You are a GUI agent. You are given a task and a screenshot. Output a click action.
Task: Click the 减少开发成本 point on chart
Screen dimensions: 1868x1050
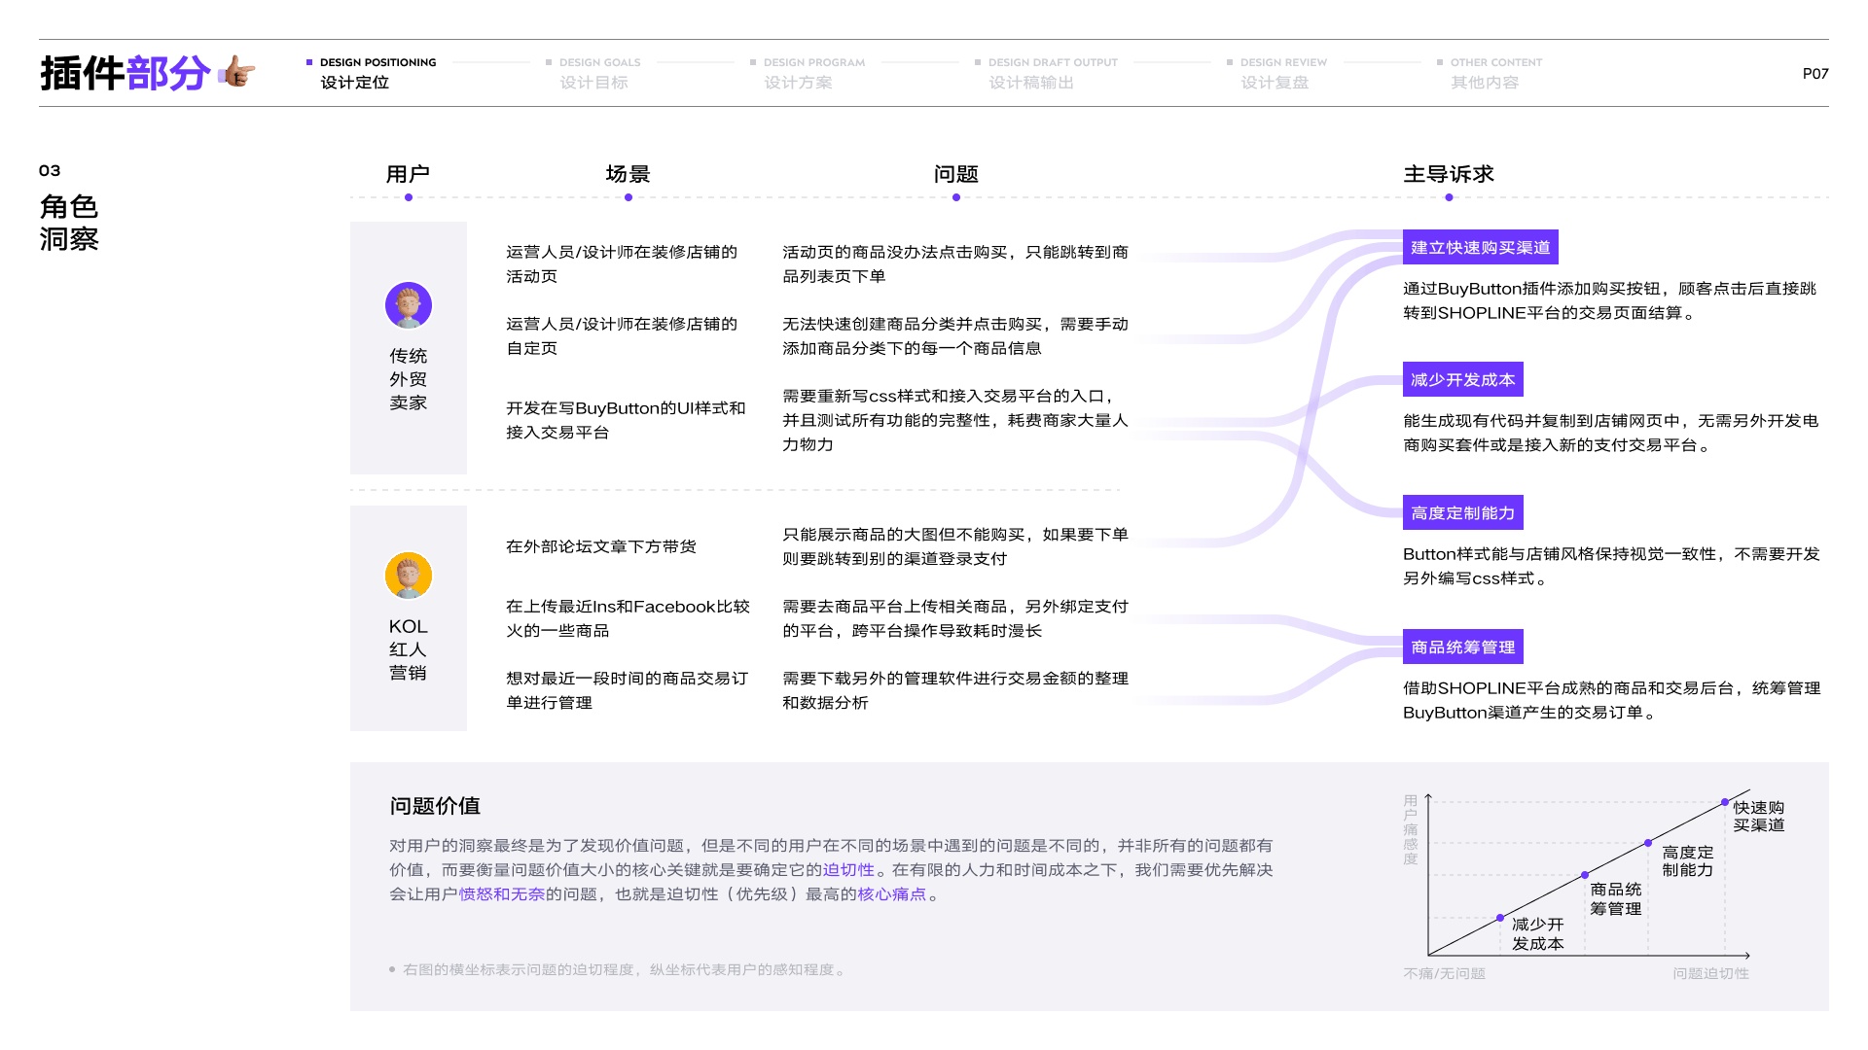1500,918
